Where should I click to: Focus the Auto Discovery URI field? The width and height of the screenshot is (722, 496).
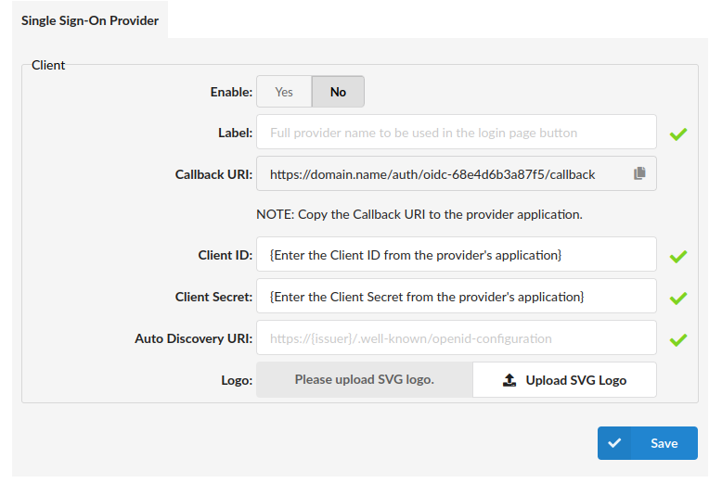456,338
